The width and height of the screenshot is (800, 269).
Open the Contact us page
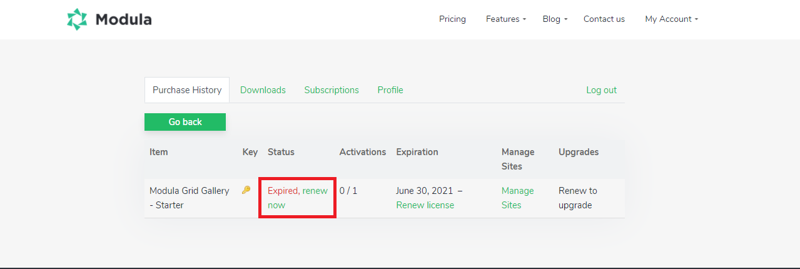[x=604, y=19]
